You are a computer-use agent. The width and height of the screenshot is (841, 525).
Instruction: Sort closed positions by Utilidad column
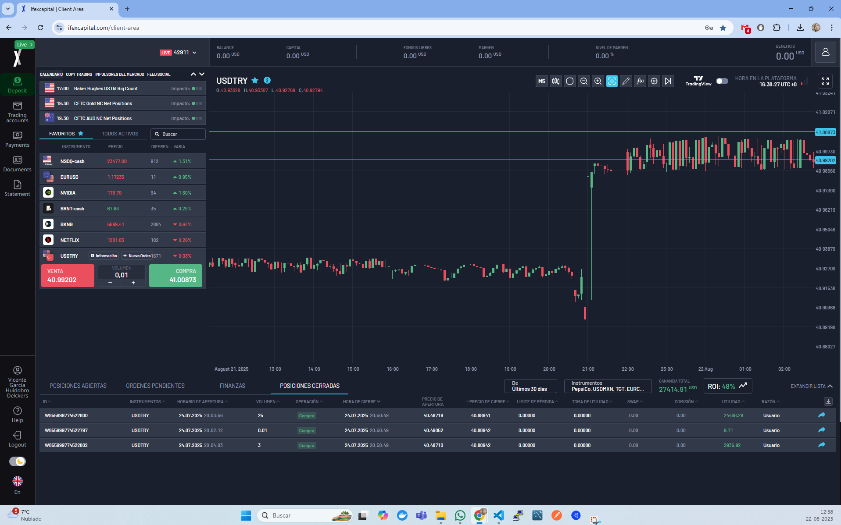pyautogui.click(x=733, y=401)
